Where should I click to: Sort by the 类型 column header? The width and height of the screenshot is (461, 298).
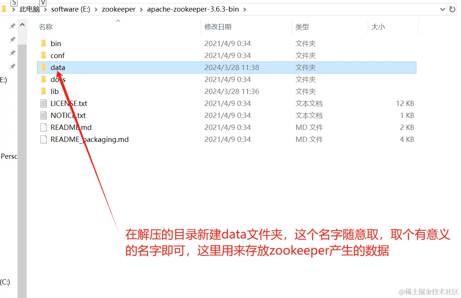click(x=302, y=27)
